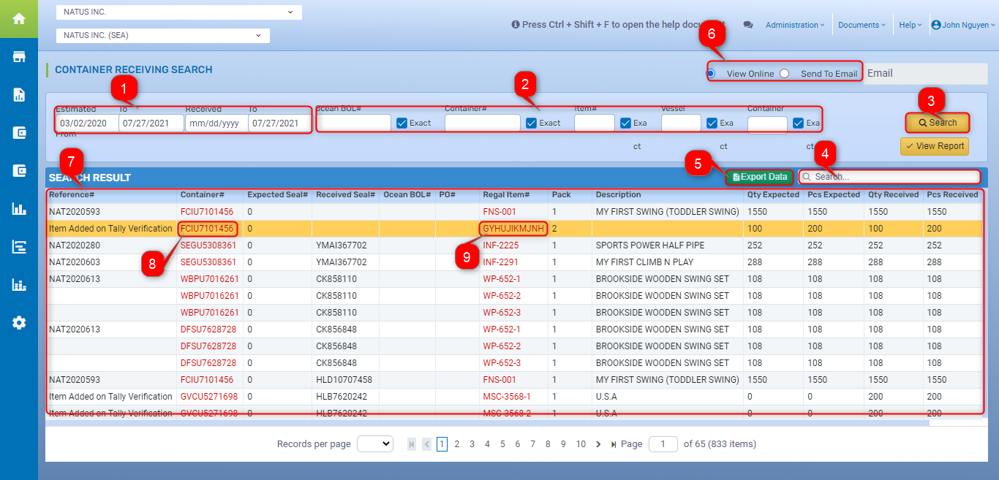The width and height of the screenshot is (999, 480).
Task: Open Regal Item link GYHUJIKMJNH
Action: 513,229
